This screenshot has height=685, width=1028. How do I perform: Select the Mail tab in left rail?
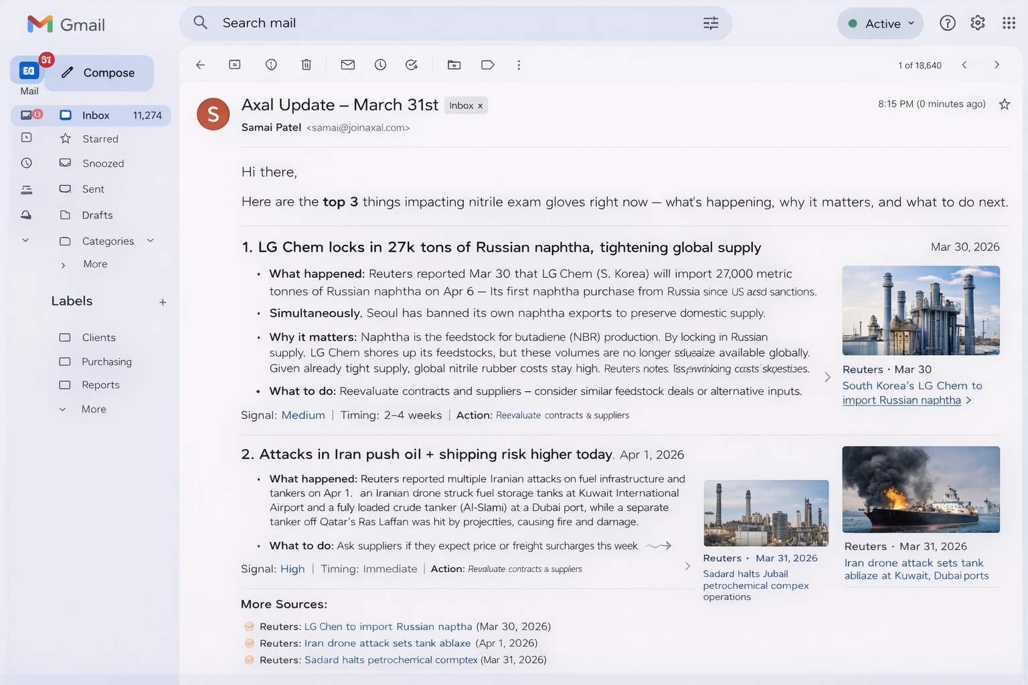[x=28, y=74]
